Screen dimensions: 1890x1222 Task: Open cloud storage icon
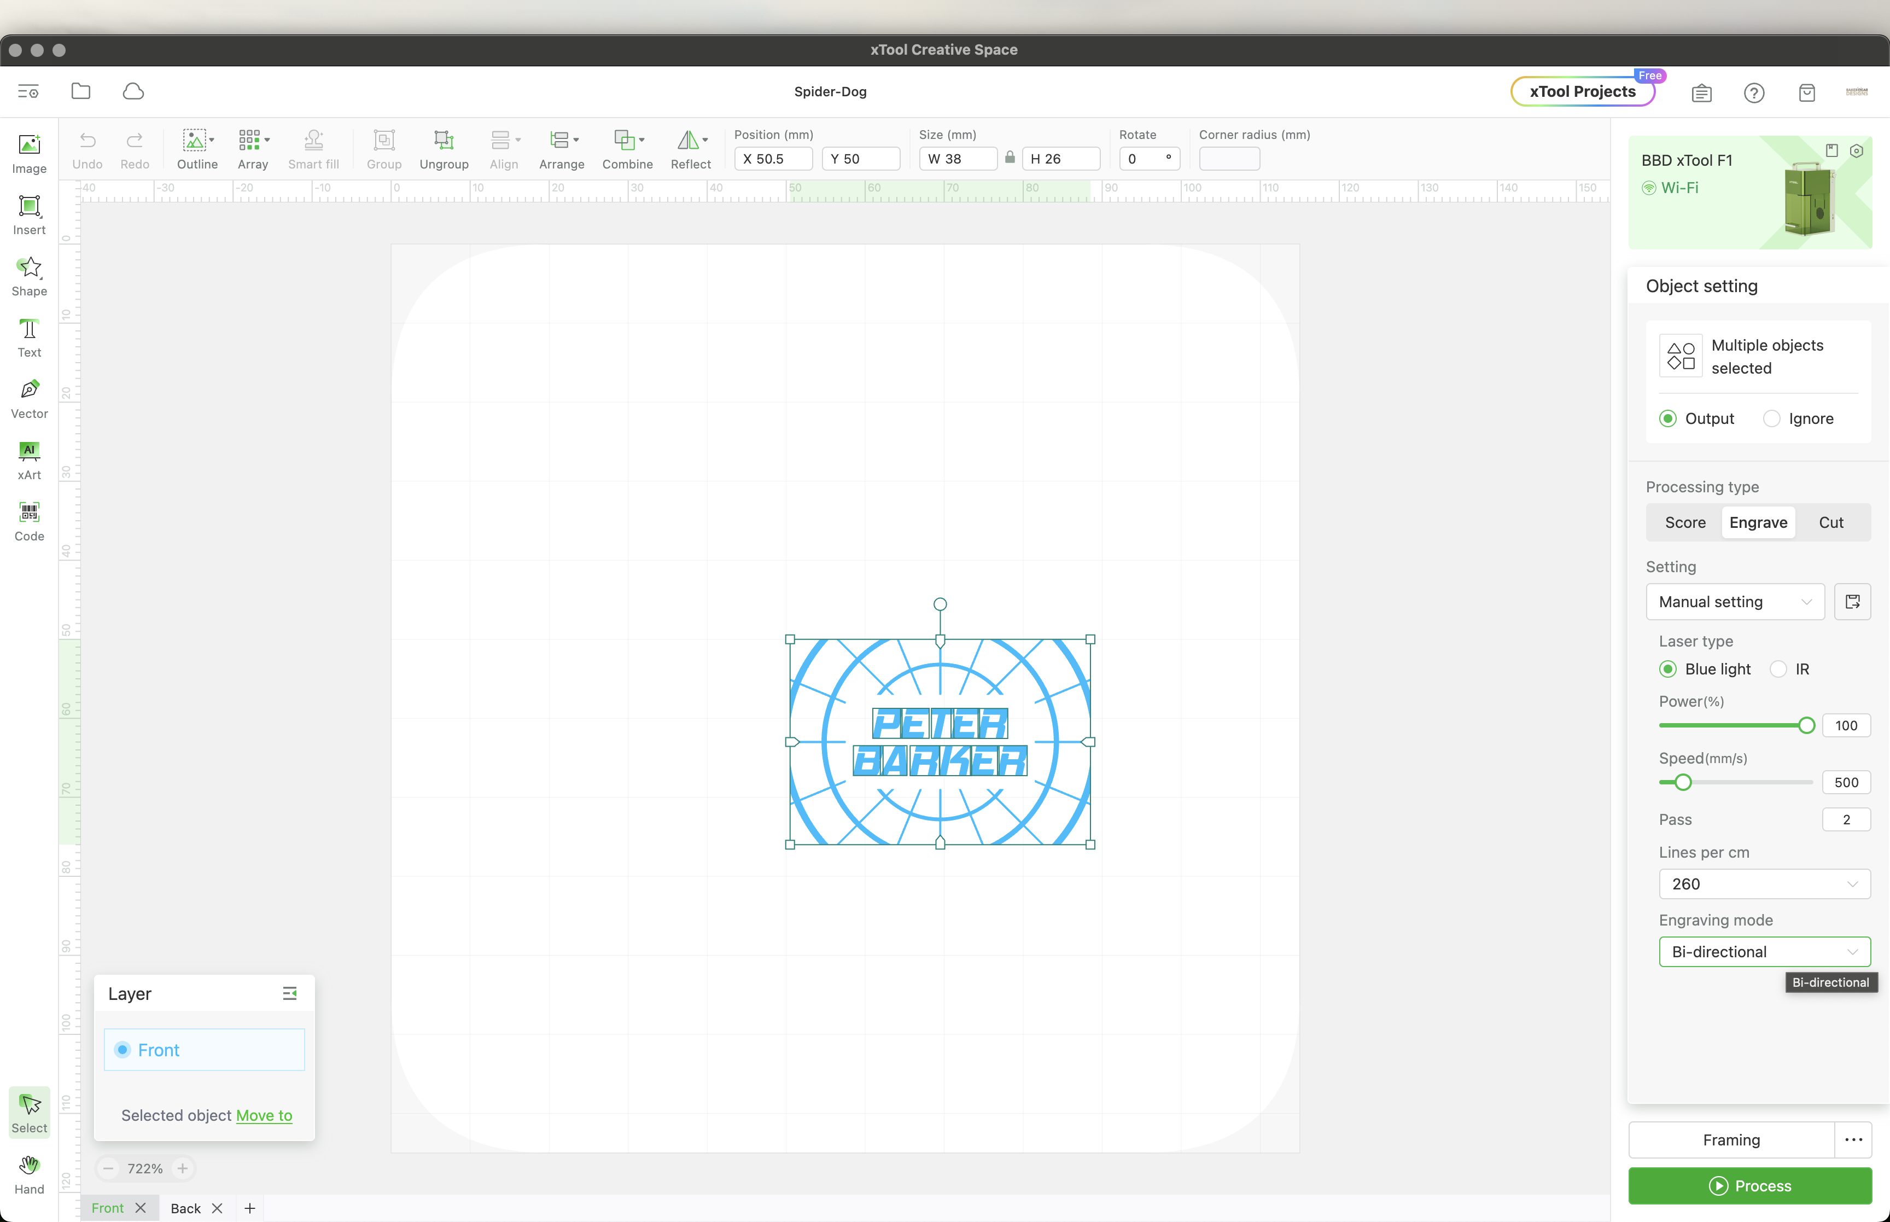tap(133, 91)
